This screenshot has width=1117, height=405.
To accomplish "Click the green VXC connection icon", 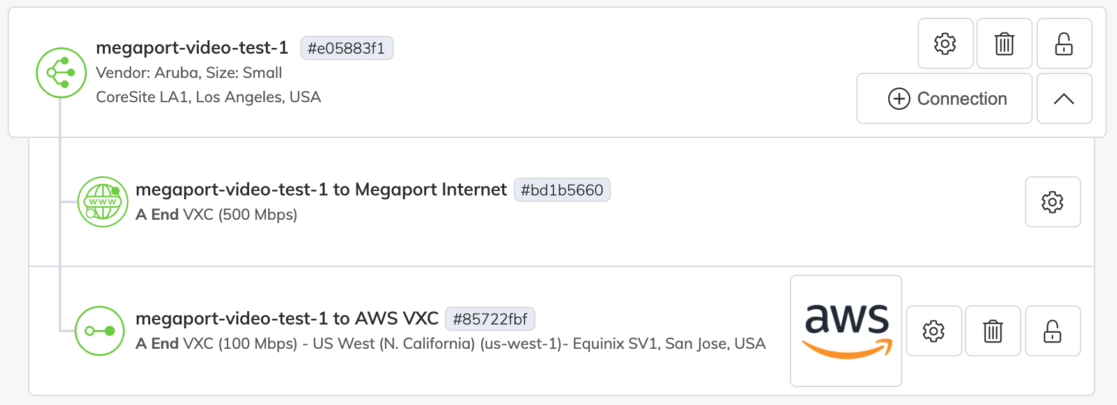I will click(x=99, y=331).
